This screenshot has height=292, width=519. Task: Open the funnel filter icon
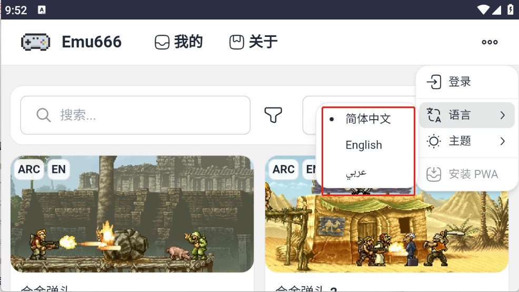(x=273, y=115)
